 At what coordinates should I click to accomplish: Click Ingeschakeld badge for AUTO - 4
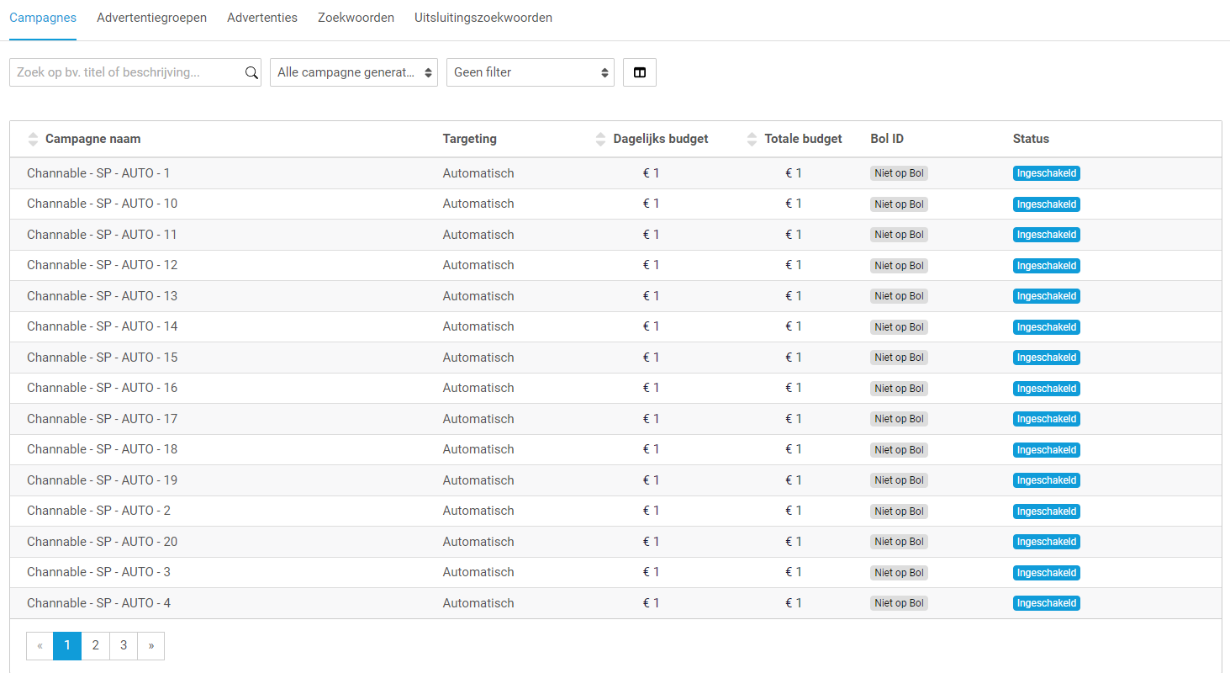click(1047, 603)
